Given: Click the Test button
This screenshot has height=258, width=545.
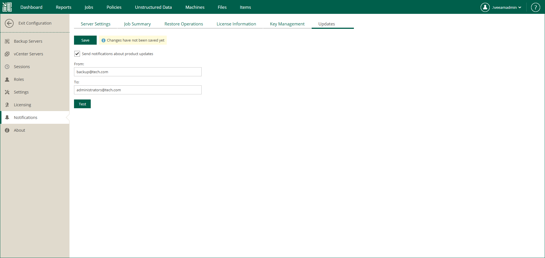Looking at the screenshot, I should click(x=82, y=104).
